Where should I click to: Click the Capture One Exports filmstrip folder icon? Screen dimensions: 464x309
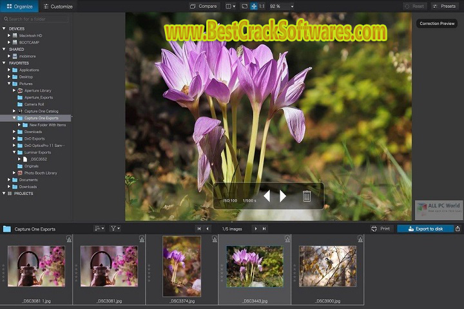tap(7, 229)
